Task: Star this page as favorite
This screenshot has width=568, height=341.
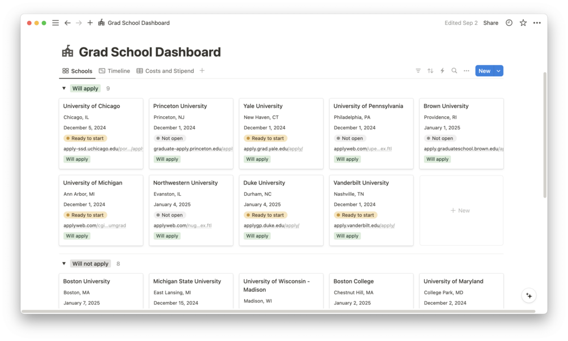Action: (523, 23)
